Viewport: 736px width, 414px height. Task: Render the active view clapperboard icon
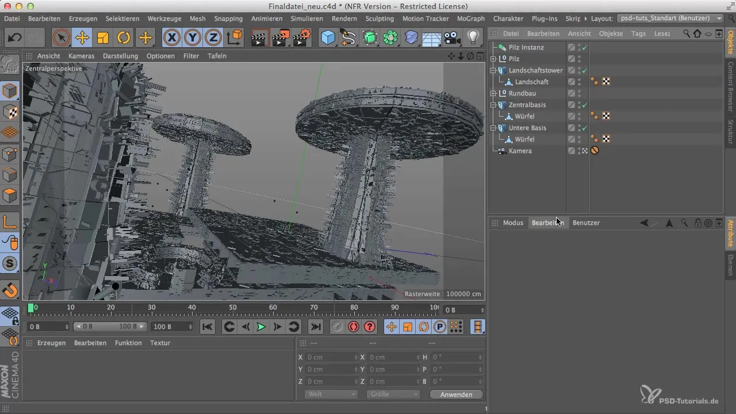pyautogui.click(x=260, y=38)
